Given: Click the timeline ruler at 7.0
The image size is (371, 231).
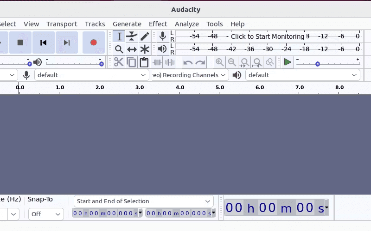Looking at the screenshot, I should pyautogui.click(x=299, y=88).
